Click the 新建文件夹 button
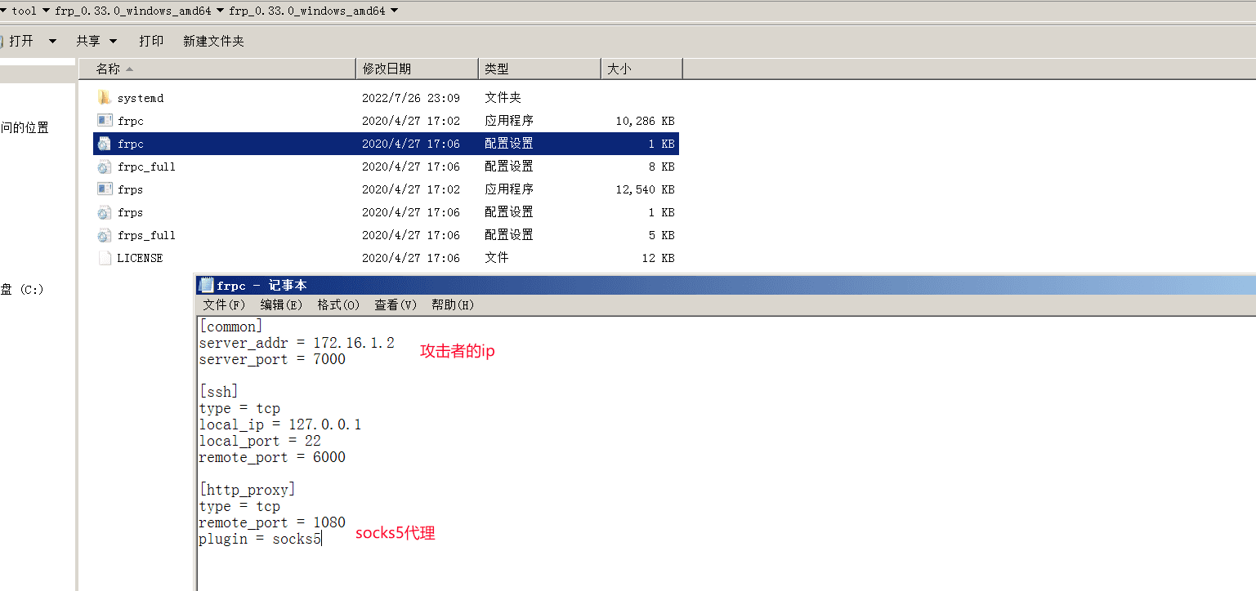Viewport: 1256px width, 591px height. pyautogui.click(x=213, y=41)
